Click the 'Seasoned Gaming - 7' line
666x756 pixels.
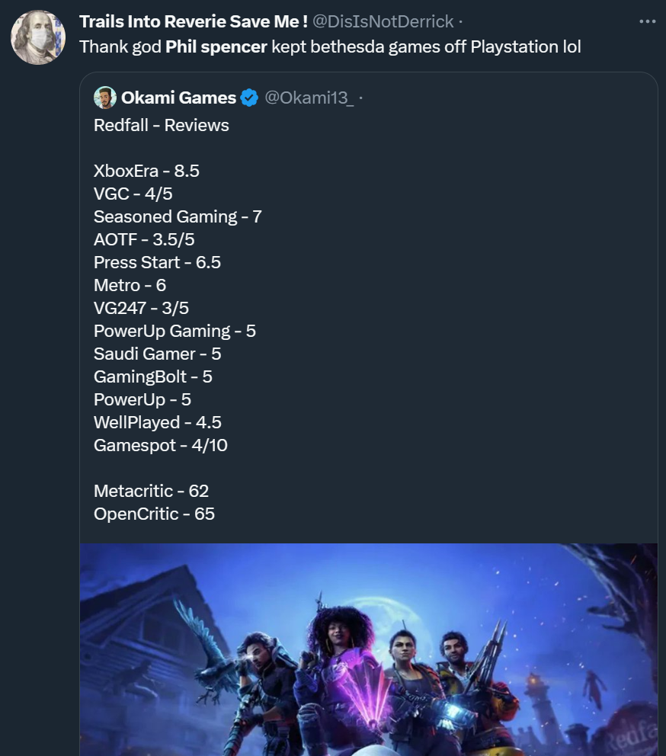pyautogui.click(x=178, y=216)
